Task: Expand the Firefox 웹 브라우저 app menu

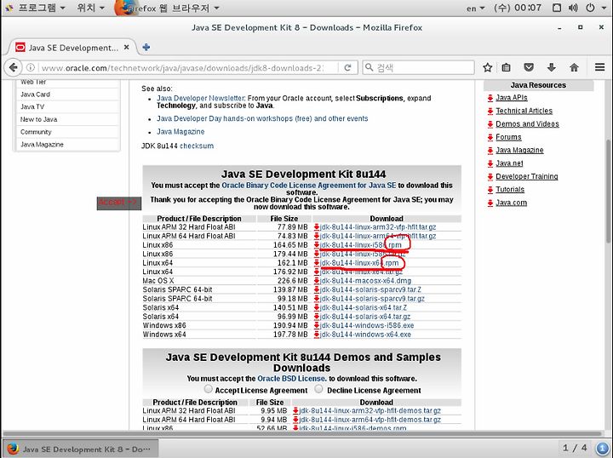Action: tap(168, 8)
